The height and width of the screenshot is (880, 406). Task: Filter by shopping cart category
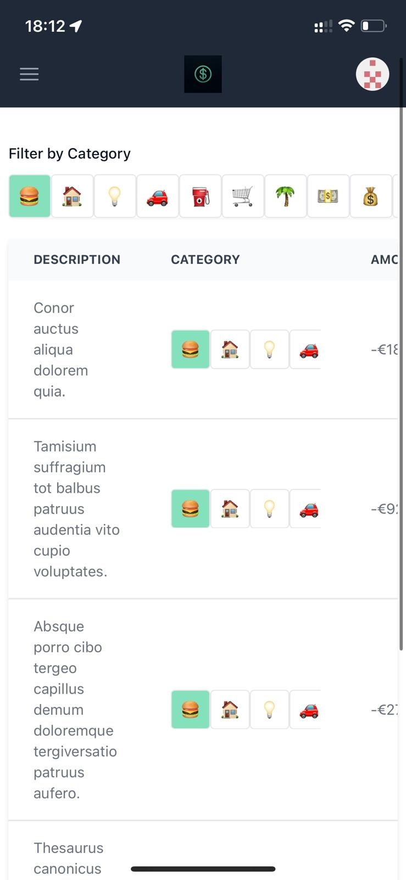pos(243,196)
